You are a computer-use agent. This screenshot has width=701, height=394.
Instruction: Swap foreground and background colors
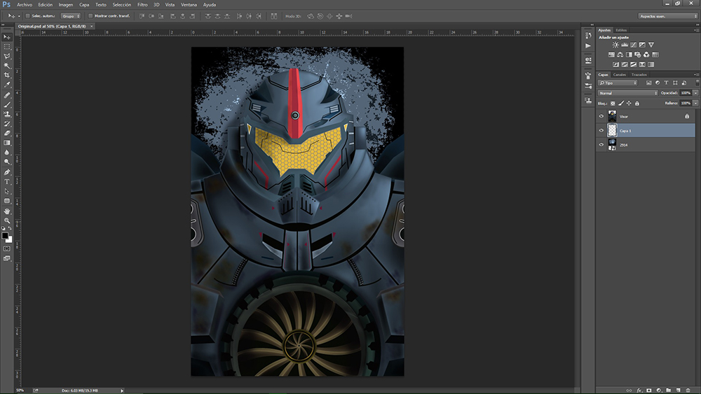coord(10,228)
